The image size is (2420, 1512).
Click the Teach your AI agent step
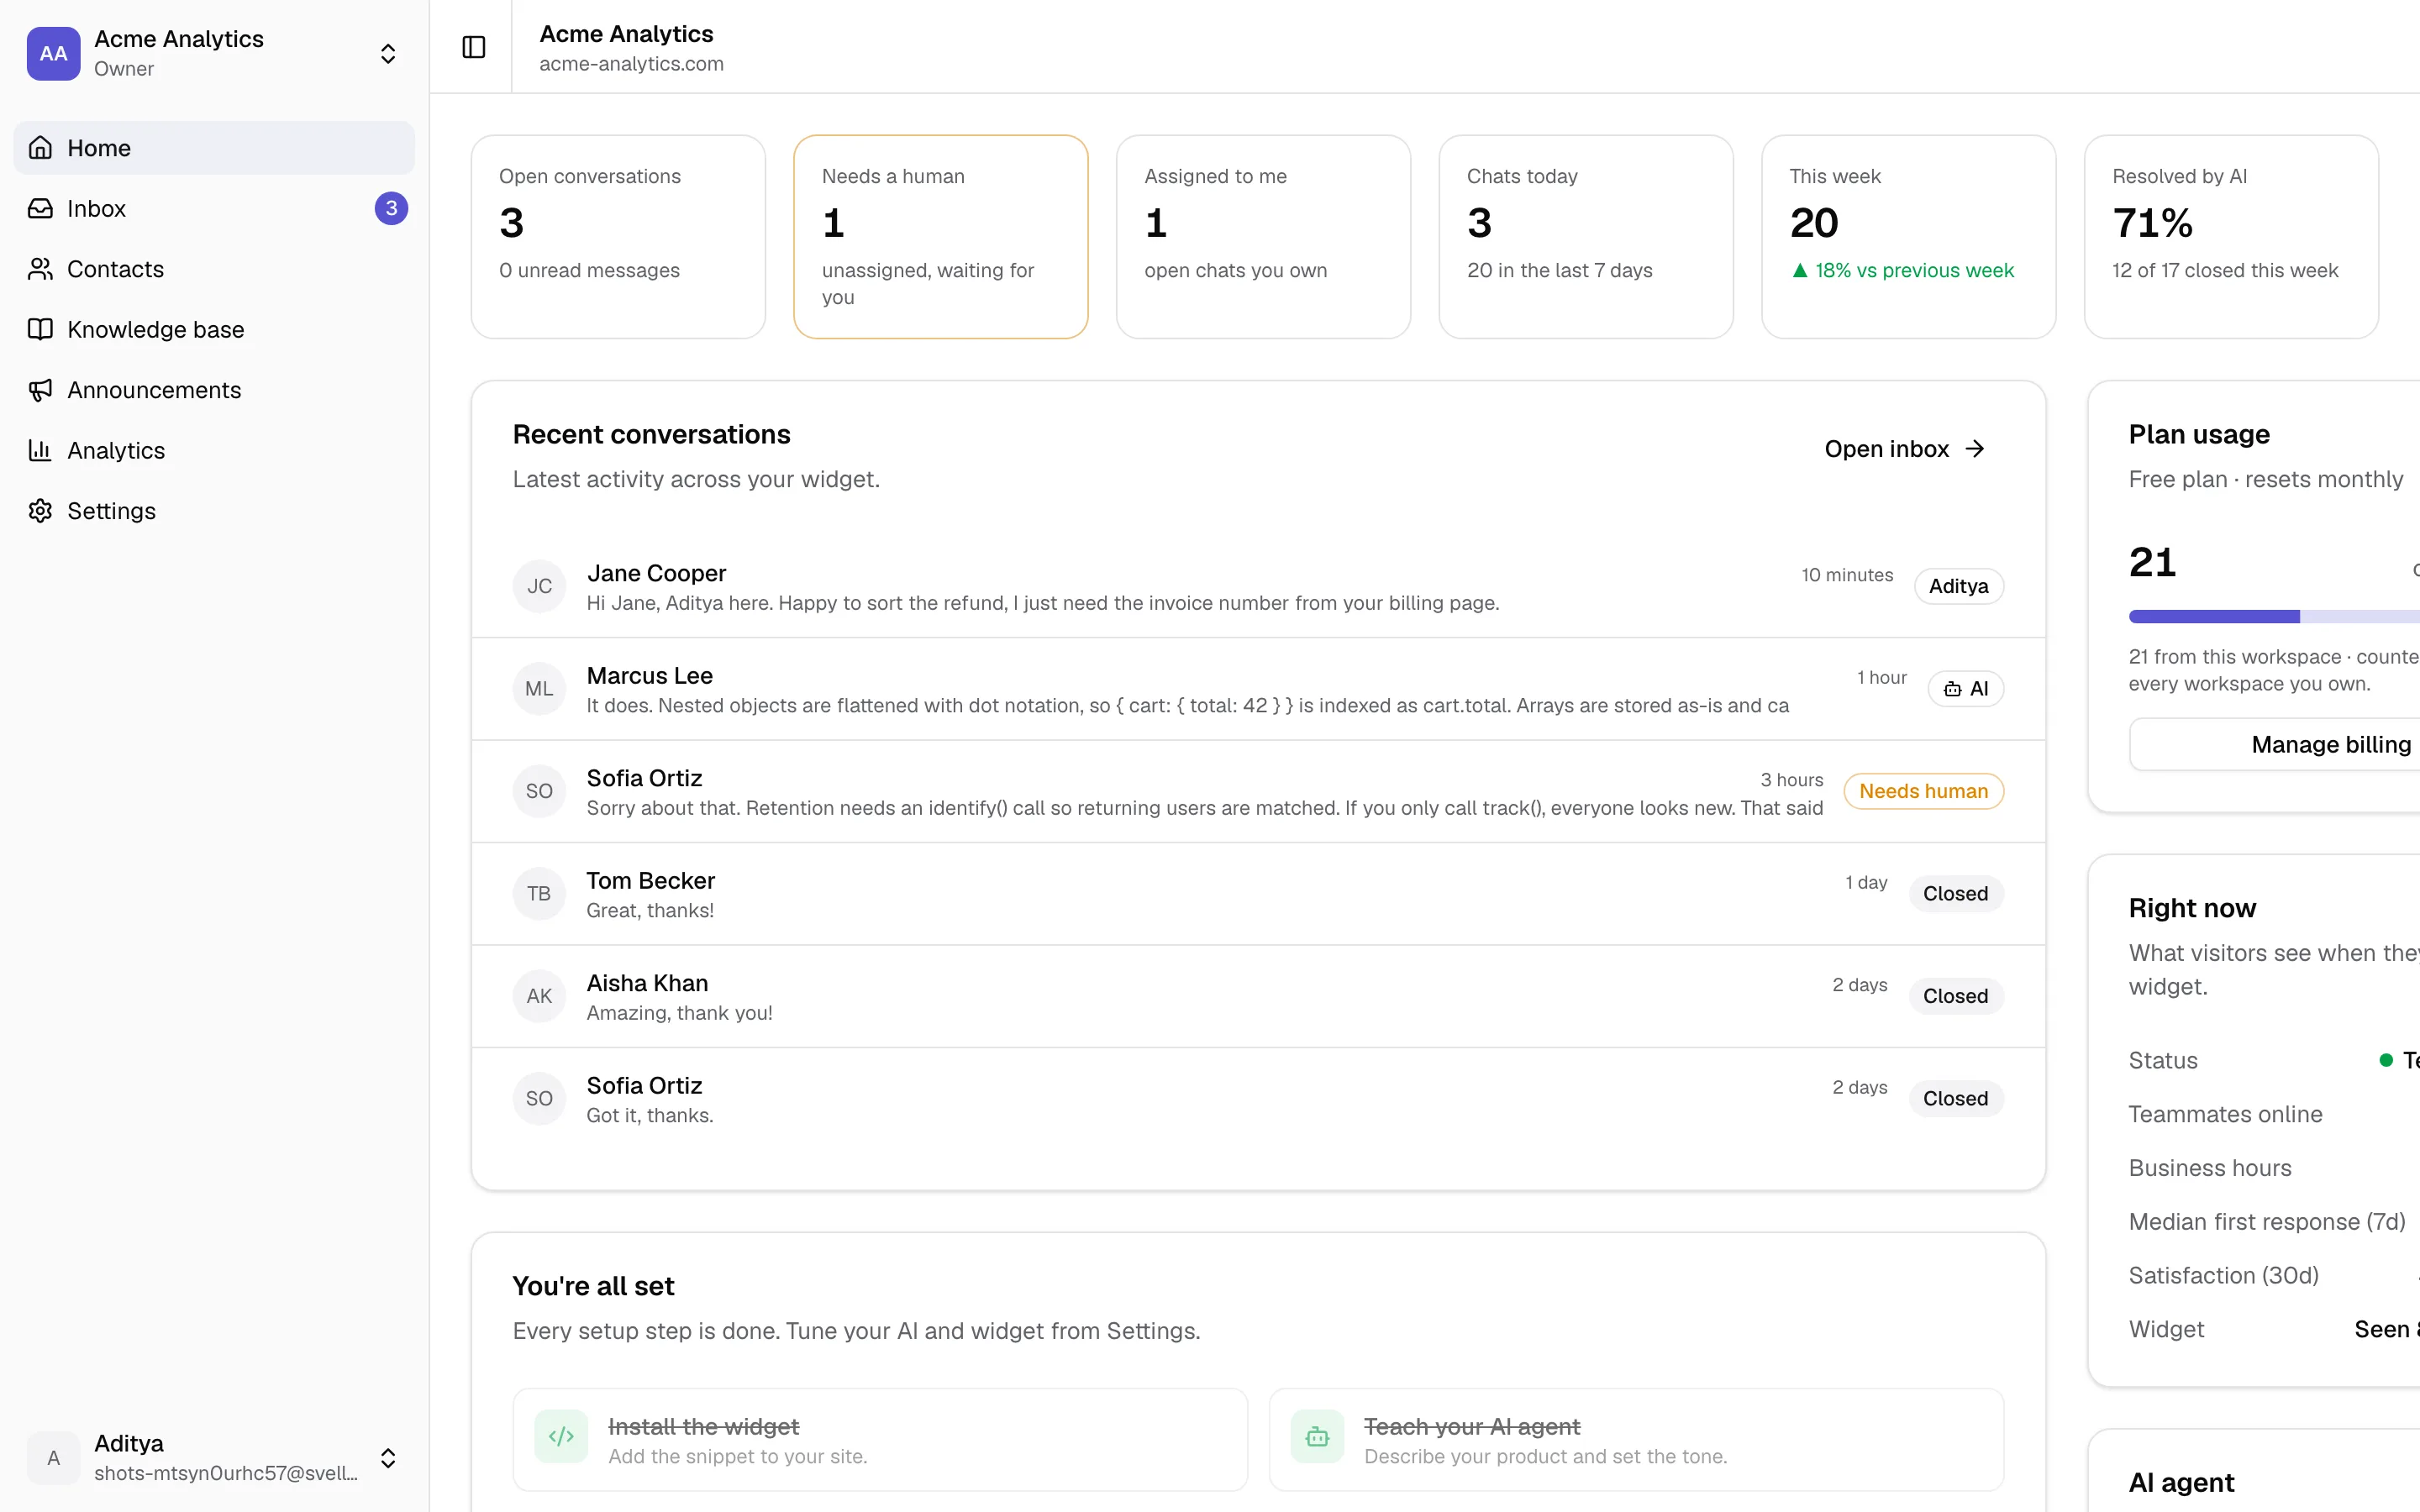(x=1636, y=1439)
